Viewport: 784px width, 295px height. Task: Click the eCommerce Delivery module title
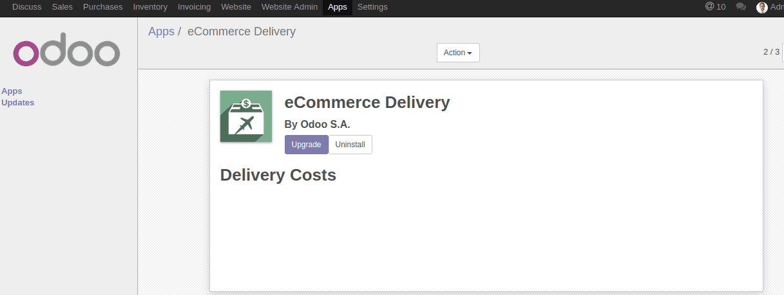[367, 102]
